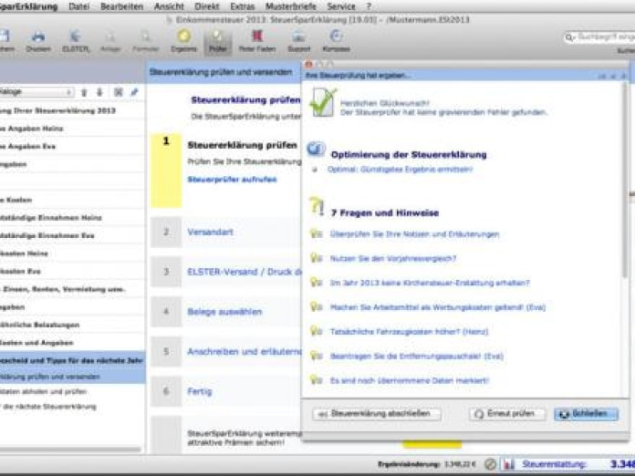Open the Roter Faden toolbar icon
The image size is (635, 476).
(x=257, y=36)
